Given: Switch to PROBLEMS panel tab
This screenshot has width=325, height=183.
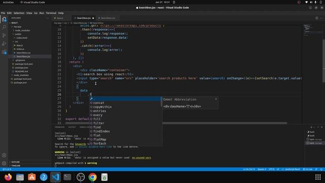Looking at the screenshot, I should coord(60,127).
